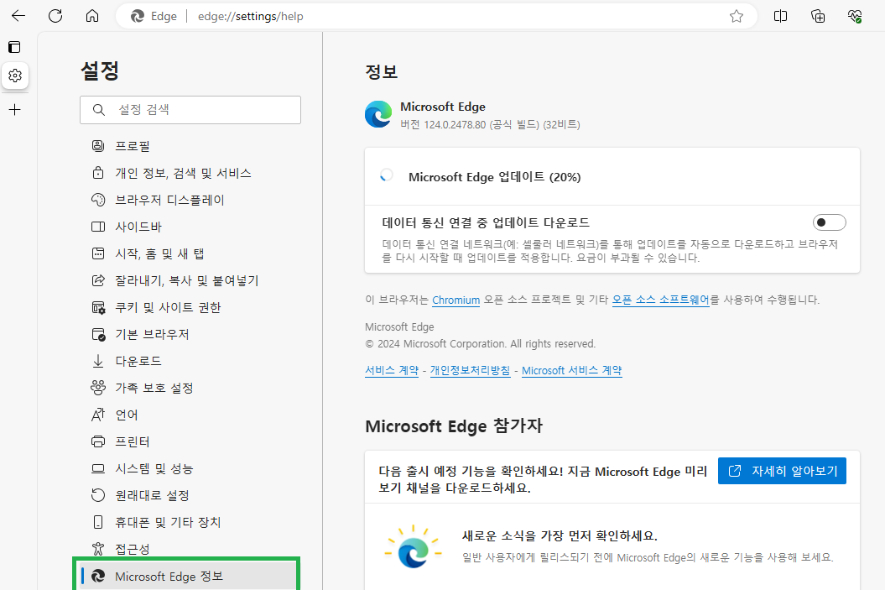
Task: Open Collections icon in toolbar
Action: click(x=818, y=17)
